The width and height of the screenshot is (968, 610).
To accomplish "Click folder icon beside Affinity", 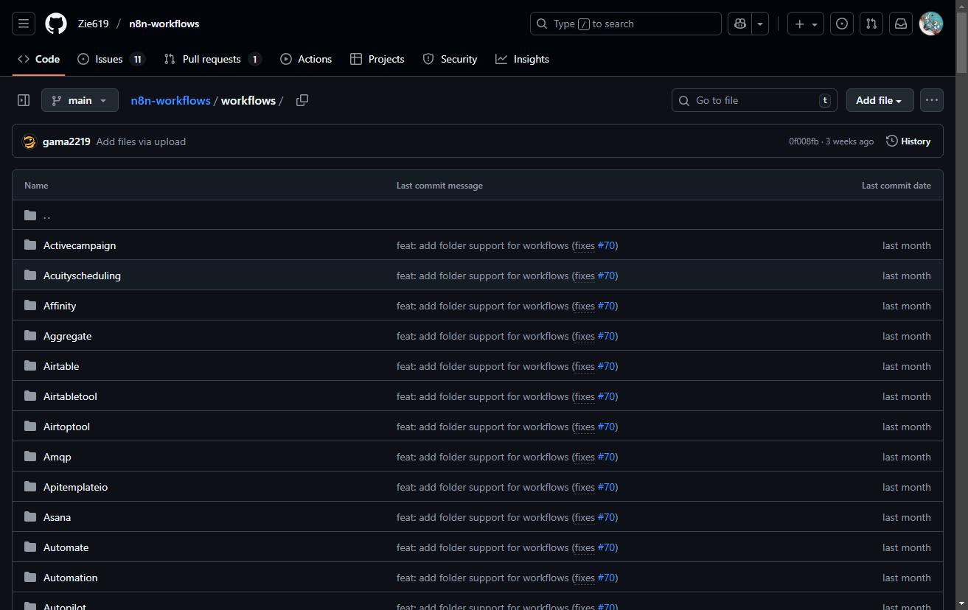I will [x=30, y=306].
